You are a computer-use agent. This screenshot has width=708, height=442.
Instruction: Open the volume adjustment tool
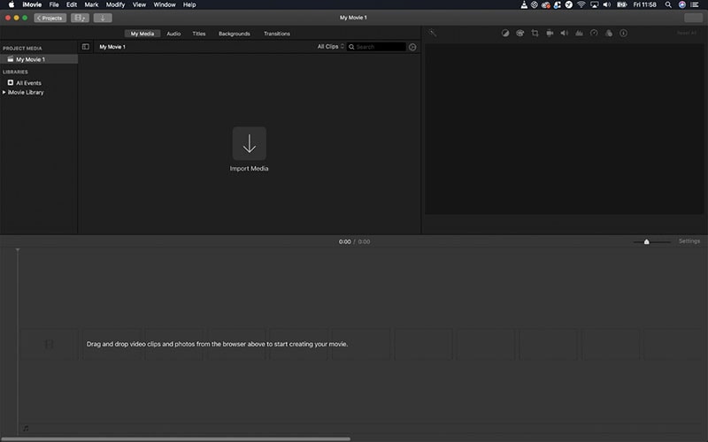pyautogui.click(x=565, y=33)
